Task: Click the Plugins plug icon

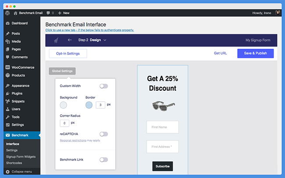Action: (7, 93)
